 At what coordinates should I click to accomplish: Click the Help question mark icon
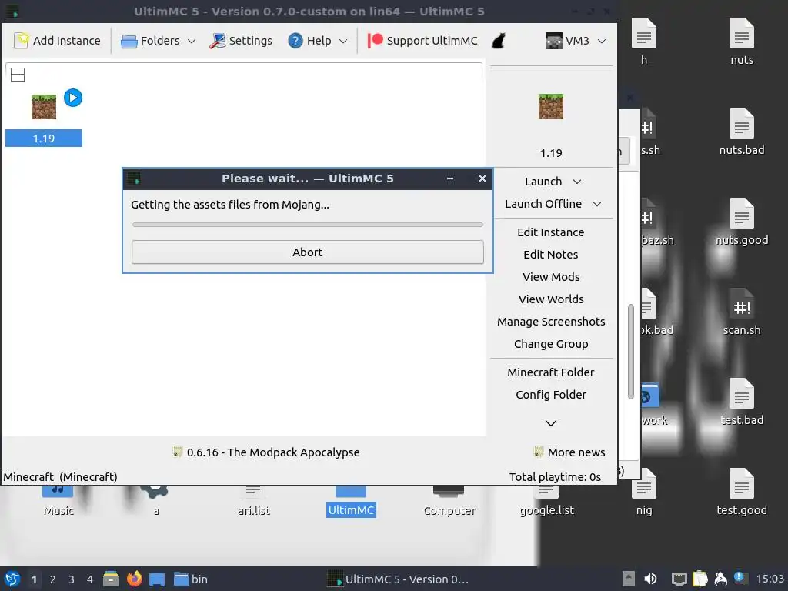[x=295, y=41]
